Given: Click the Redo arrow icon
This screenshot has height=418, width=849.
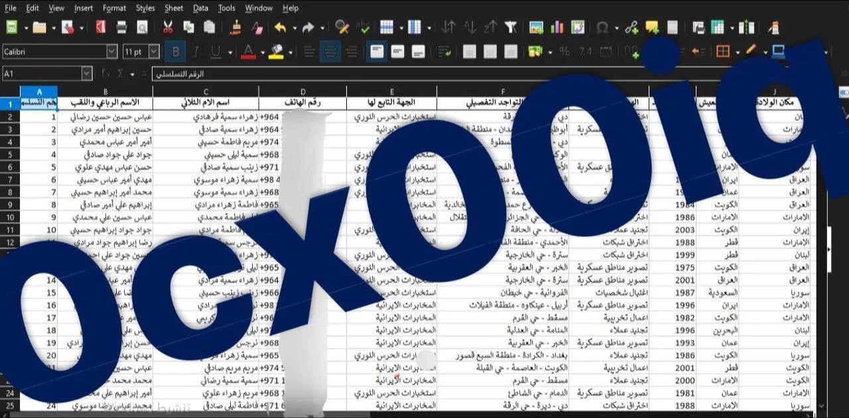Looking at the screenshot, I should [x=308, y=28].
